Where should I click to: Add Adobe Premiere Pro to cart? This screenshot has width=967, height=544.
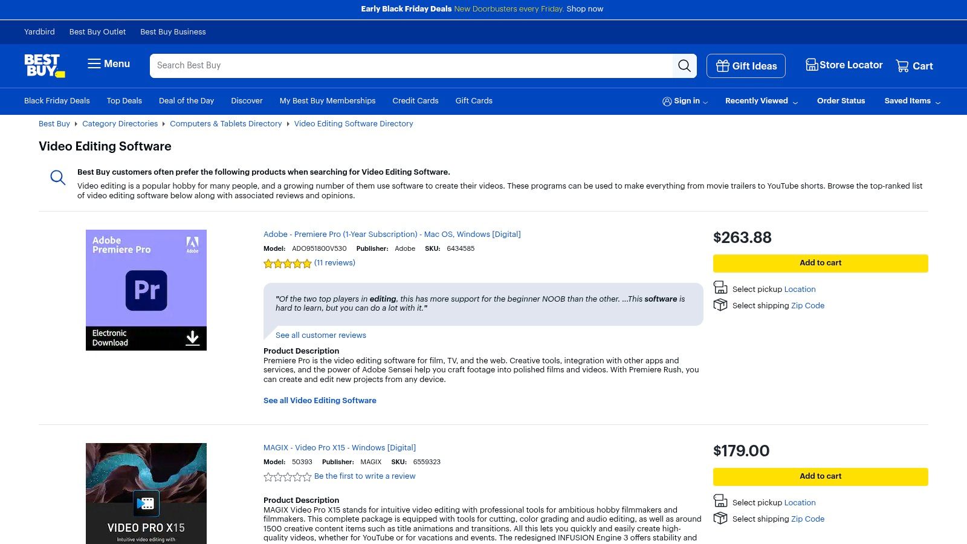pos(820,263)
